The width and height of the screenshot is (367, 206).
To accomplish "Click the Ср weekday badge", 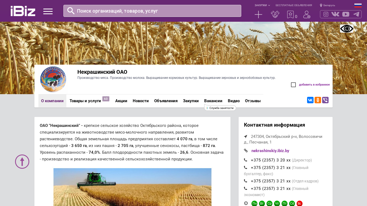I will pos(269,203).
